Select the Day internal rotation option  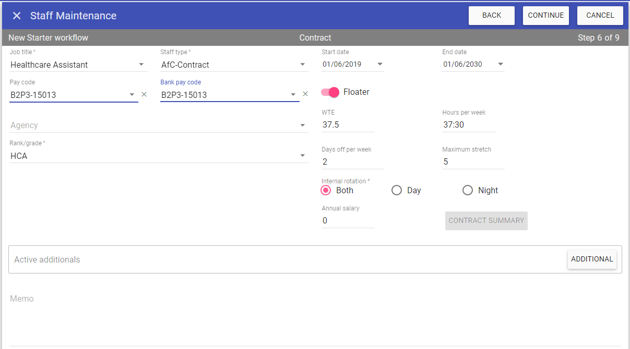pos(397,191)
